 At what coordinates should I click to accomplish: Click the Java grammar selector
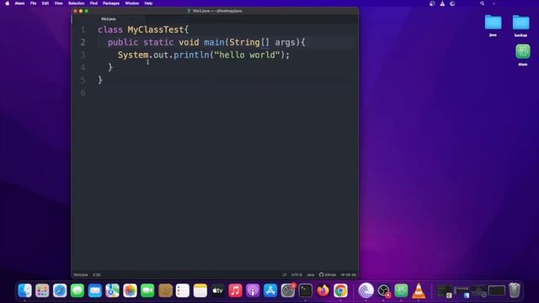(311, 275)
